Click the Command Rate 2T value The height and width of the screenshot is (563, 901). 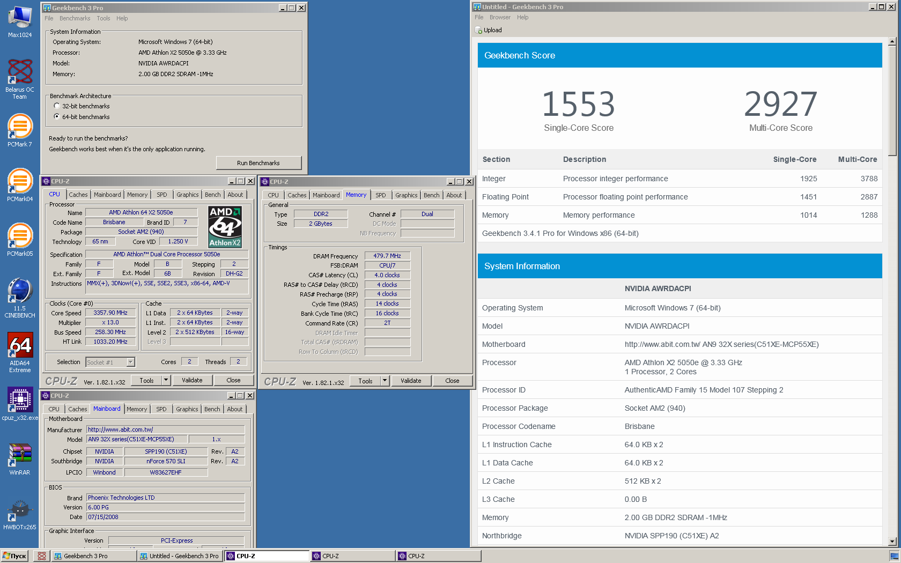(387, 323)
